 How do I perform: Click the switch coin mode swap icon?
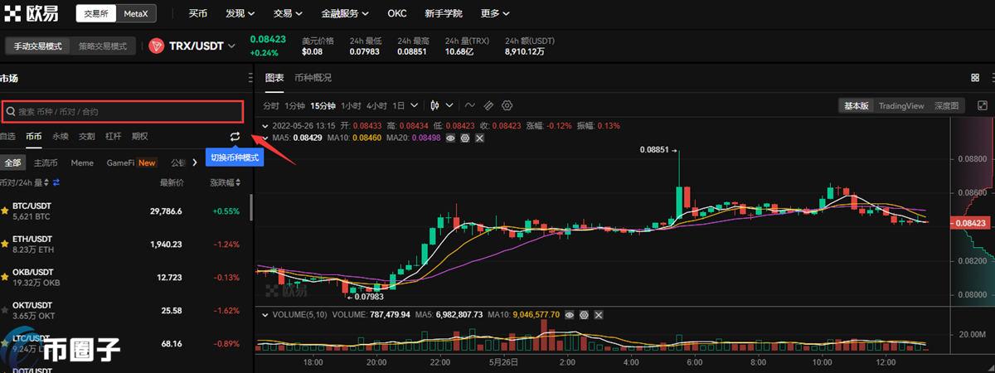(235, 136)
